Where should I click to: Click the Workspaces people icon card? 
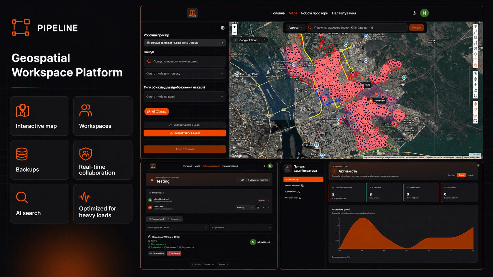point(86,110)
